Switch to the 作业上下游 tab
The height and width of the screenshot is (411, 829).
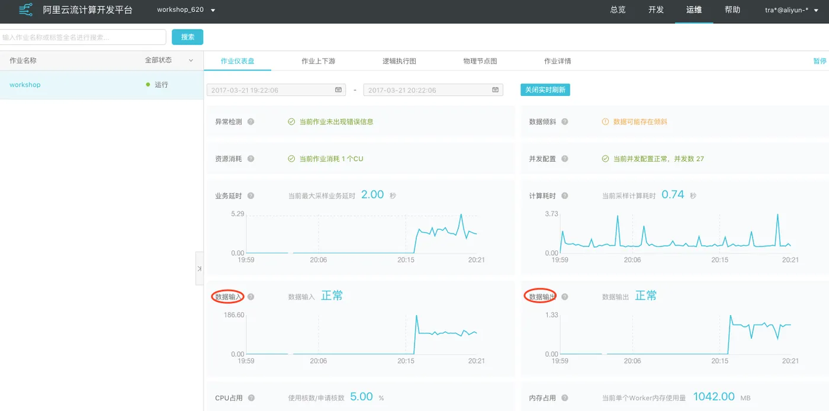[319, 61]
